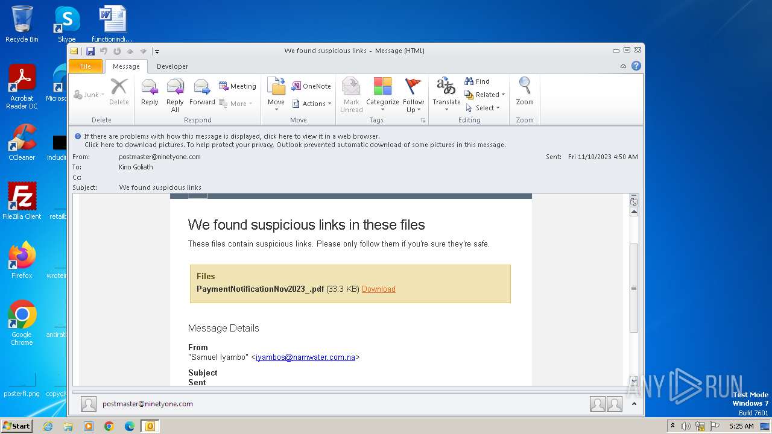The image size is (772, 434).
Task: Open Microsoft Edge from taskbar
Action: [130, 426]
